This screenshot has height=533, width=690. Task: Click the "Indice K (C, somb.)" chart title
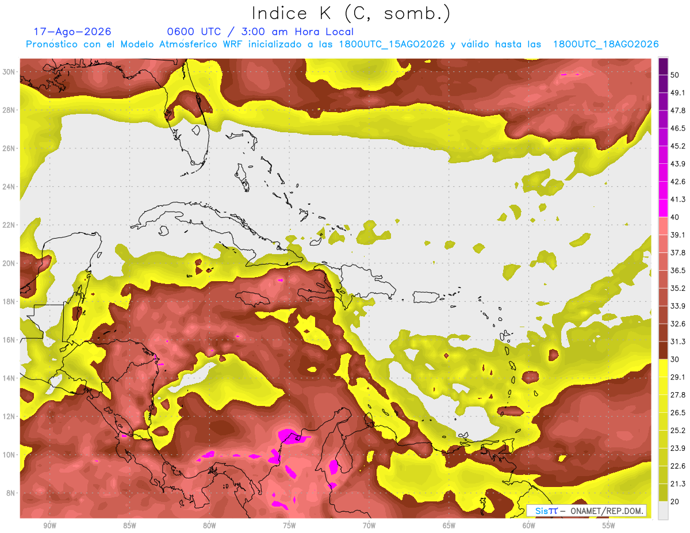pos(351,13)
